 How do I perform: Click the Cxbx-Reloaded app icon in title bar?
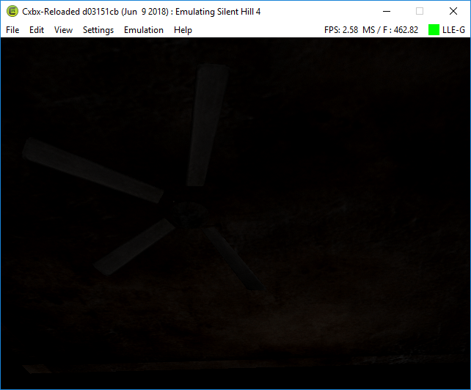pyautogui.click(x=12, y=12)
